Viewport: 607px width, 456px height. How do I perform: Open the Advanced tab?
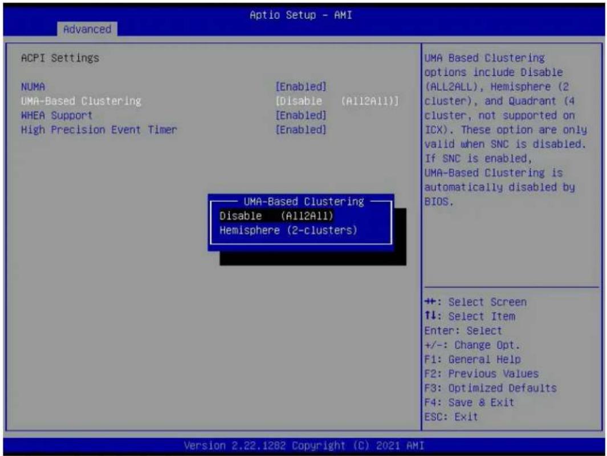pyautogui.click(x=87, y=29)
